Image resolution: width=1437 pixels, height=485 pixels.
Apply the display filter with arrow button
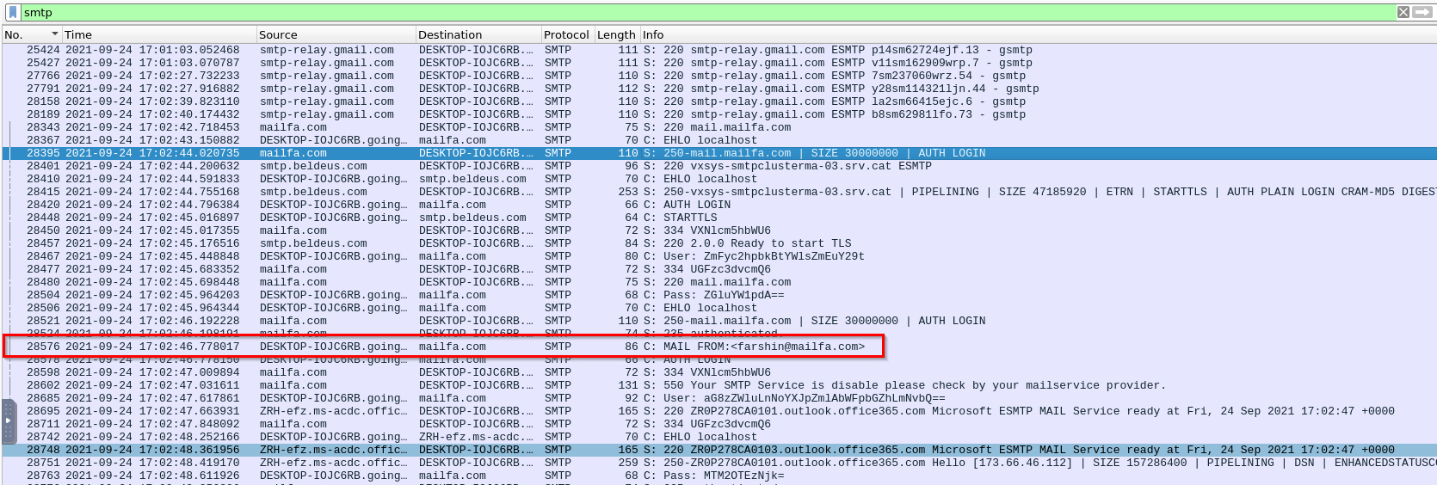tap(1422, 12)
